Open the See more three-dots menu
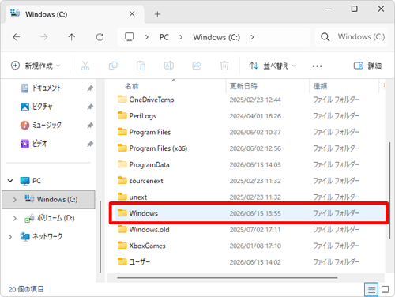Image resolution: width=395 pixels, height=297 pixels. click(317, 66)
